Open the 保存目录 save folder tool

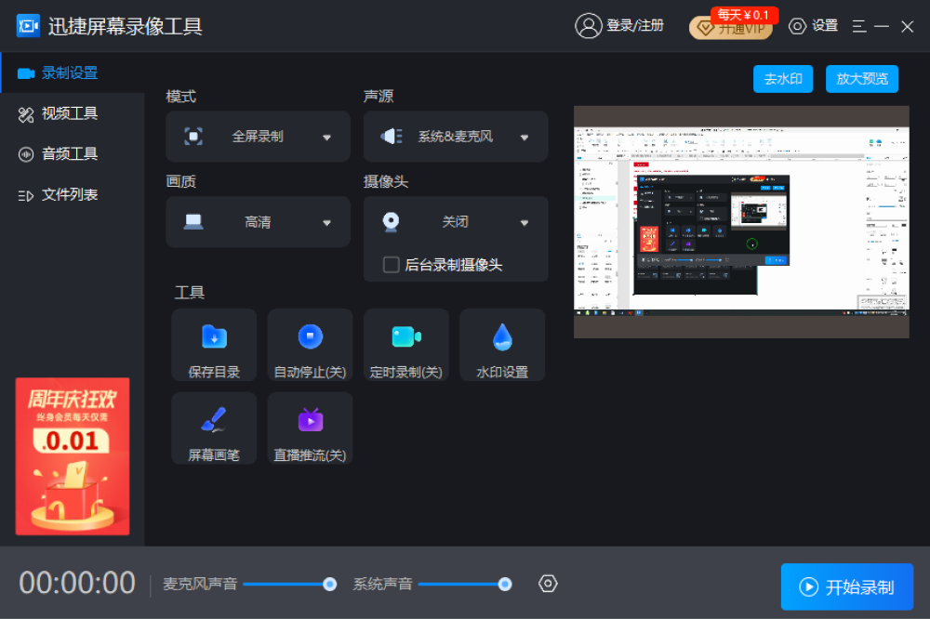[214, 345]
